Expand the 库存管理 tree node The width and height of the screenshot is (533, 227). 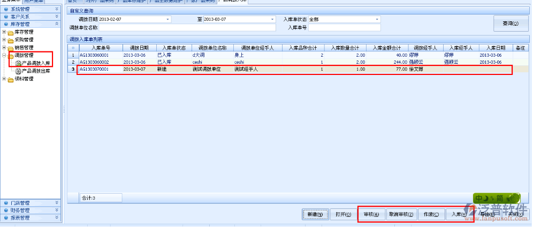point(4,32)
